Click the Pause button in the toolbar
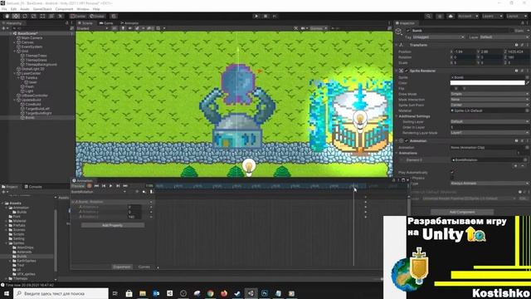Image resolution: width=531 pixels, height=299 pixels. tap(265, 16)
